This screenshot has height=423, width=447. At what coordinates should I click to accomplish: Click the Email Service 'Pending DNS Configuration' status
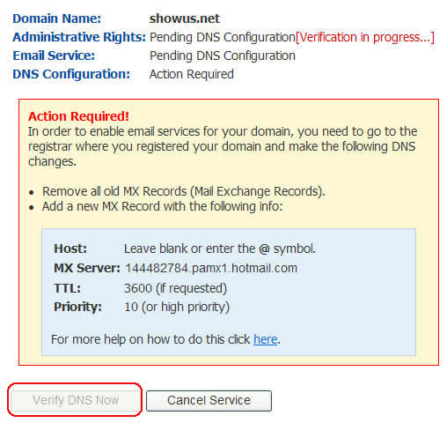click(x=223, y=56)
